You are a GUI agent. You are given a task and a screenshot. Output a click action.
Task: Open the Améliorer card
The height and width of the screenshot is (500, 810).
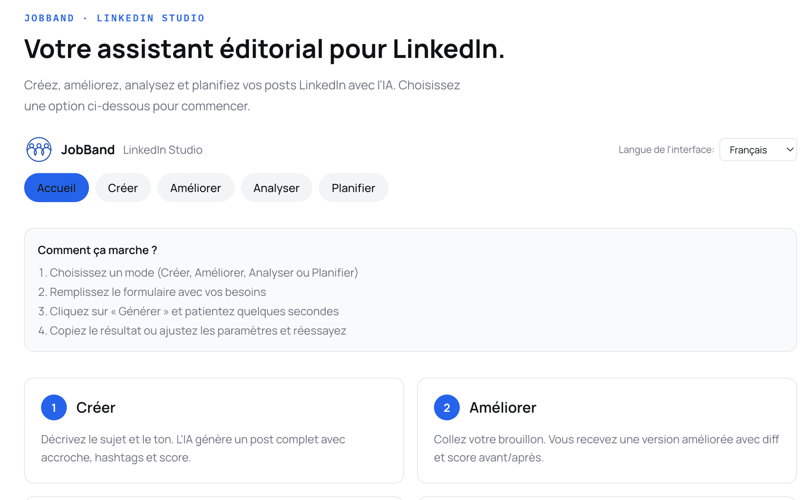(x=607, y=430)
